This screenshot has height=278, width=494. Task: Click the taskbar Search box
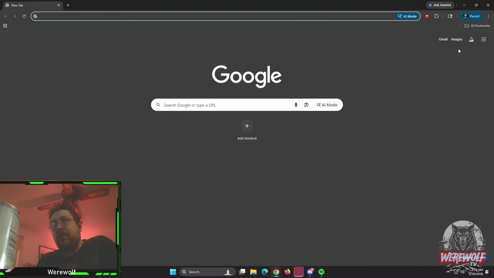point(207,272)
